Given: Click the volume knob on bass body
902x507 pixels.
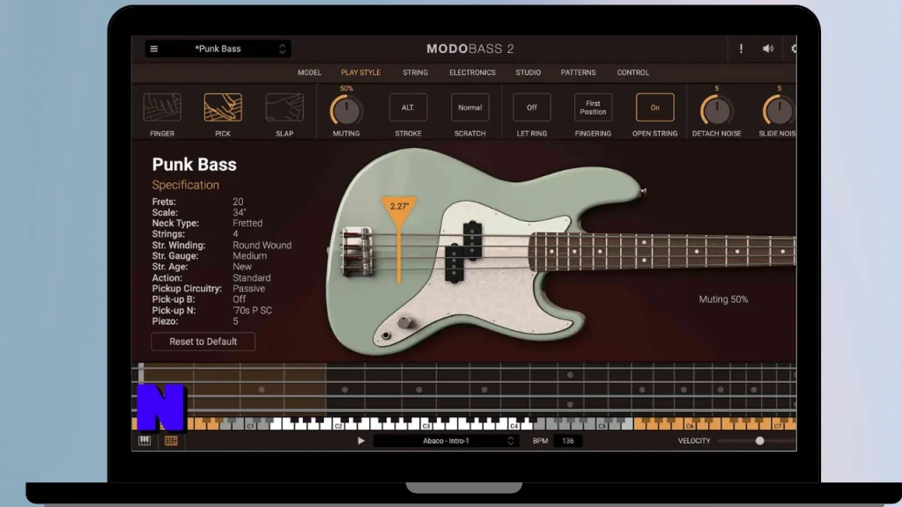Looking at the screenshot, I should coord(404,322).
